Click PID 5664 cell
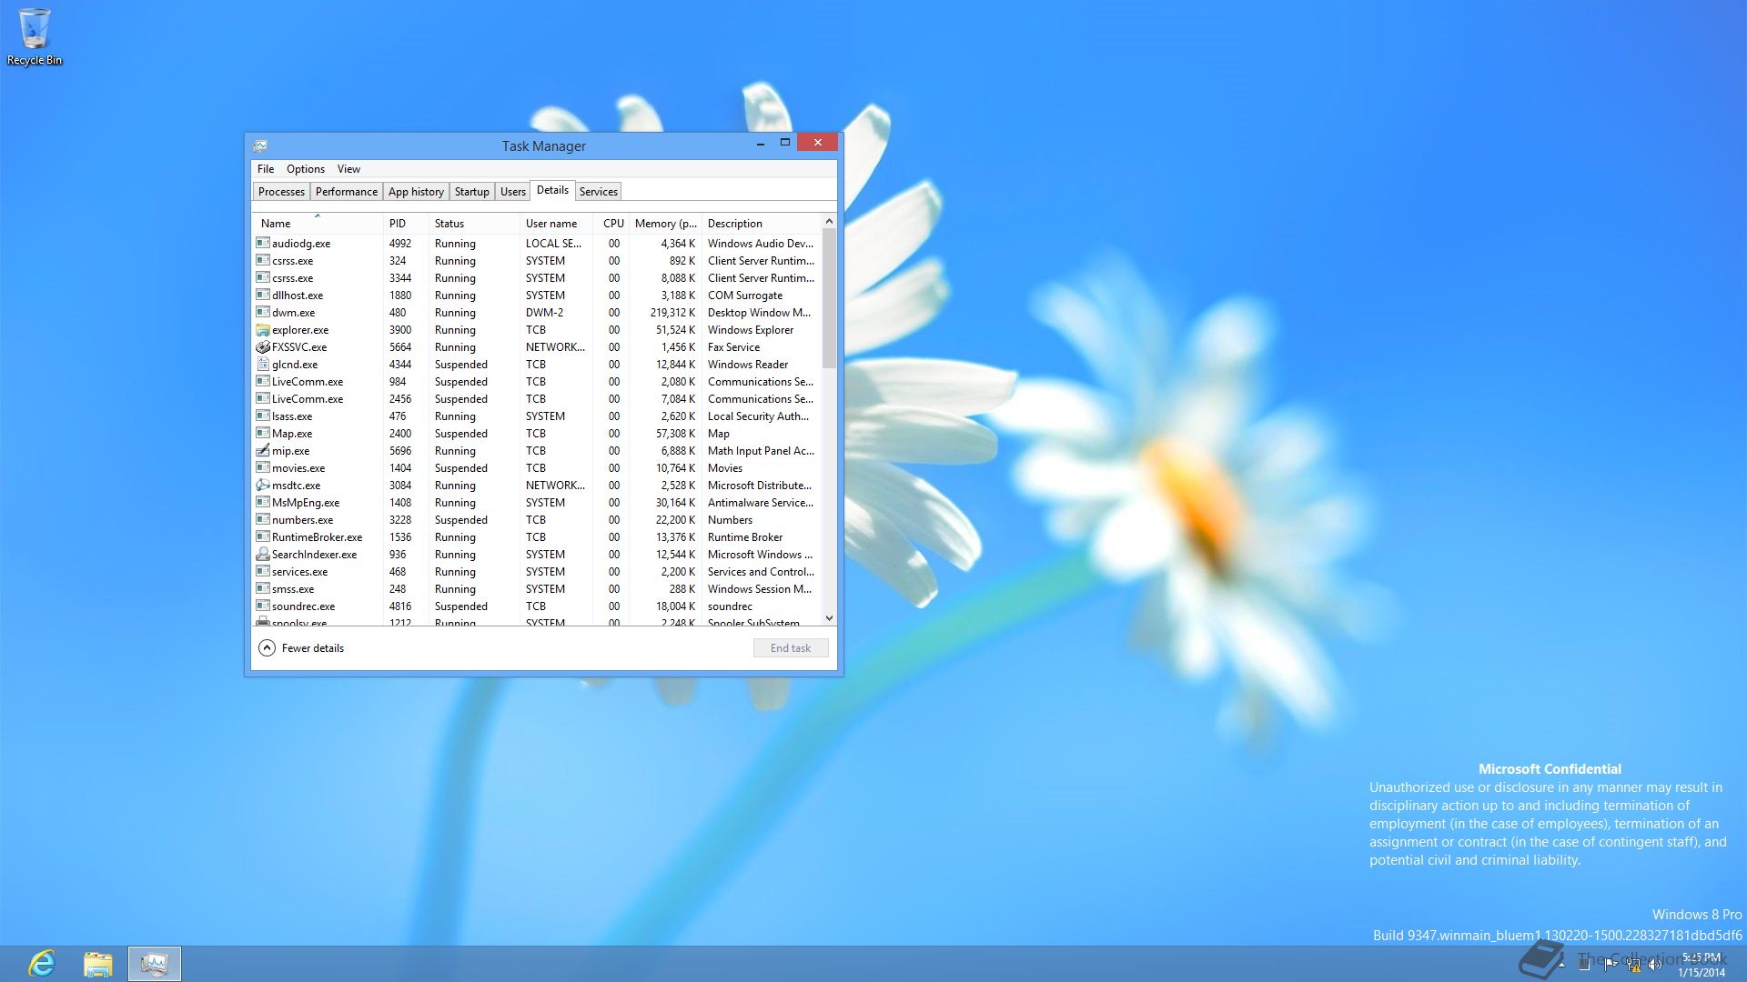Screen dimensions: 1747x982 400,347
